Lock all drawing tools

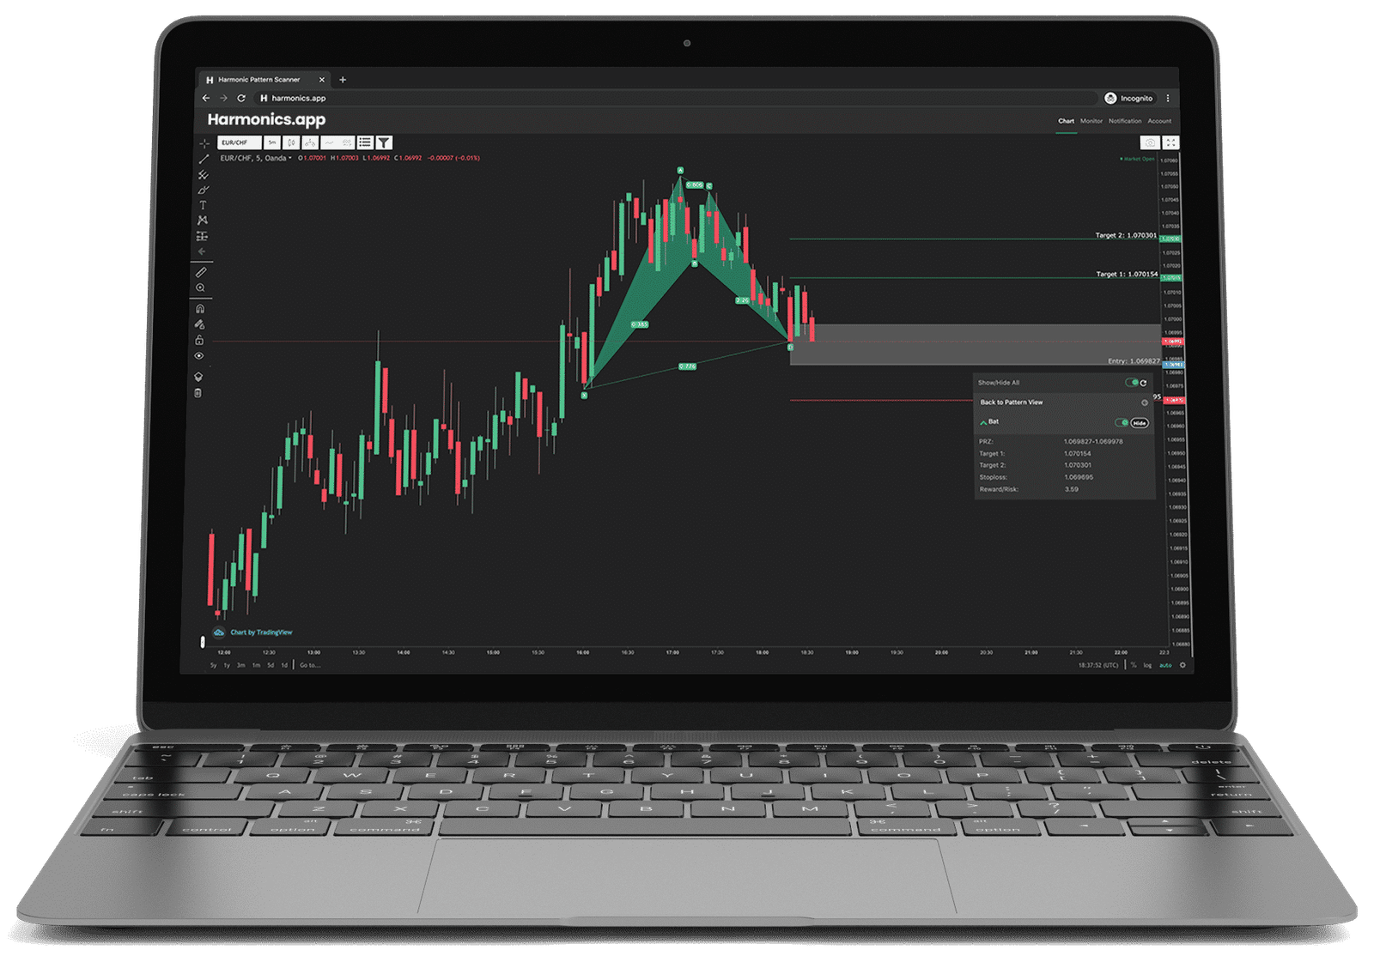tap(199, 340)
